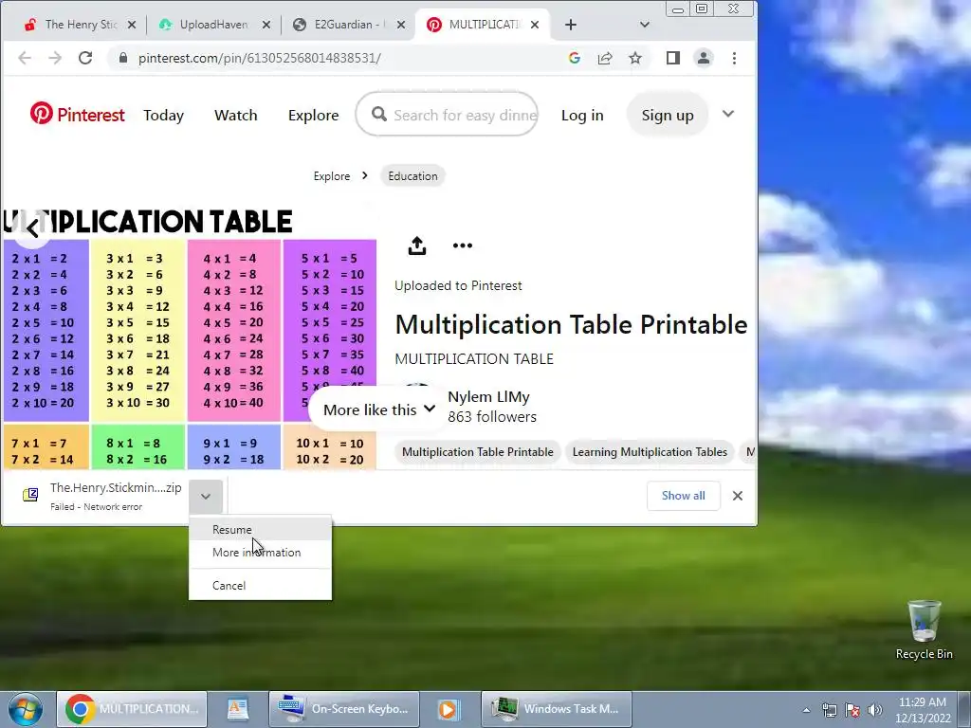This screenshot has height=728, width=971.
Task: Click the padlock site info icon
Action: (x=123, y=58)
